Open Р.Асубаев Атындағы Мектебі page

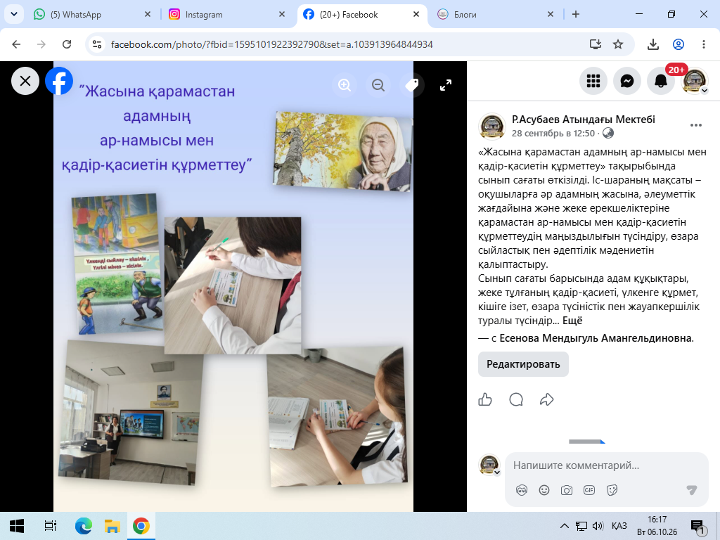click(583, 120)
